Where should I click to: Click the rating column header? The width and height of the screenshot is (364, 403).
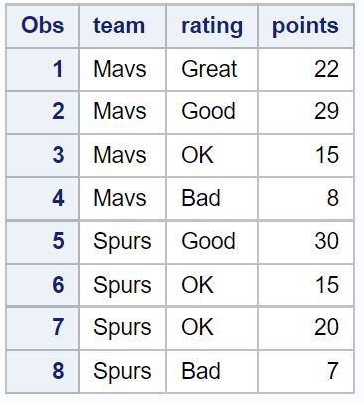212,26
